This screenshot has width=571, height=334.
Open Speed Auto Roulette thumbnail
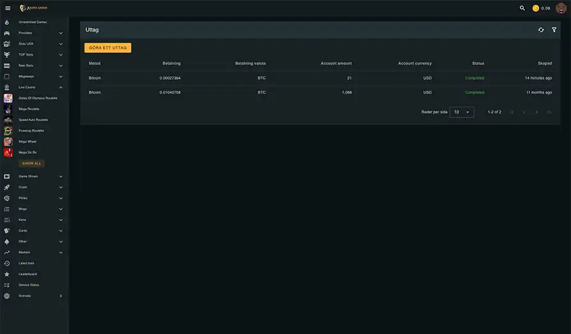point(8,120)
